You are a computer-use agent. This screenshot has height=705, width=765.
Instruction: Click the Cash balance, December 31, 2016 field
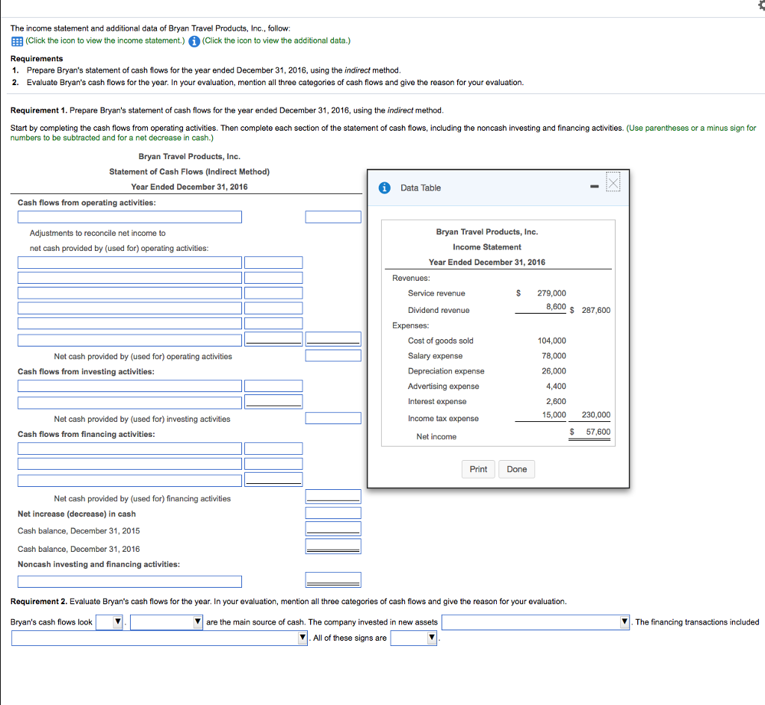333,546
